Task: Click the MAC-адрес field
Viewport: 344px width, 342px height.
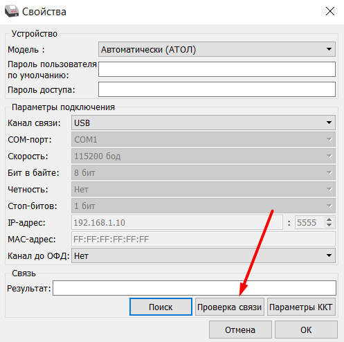Action: coord(203,239)
